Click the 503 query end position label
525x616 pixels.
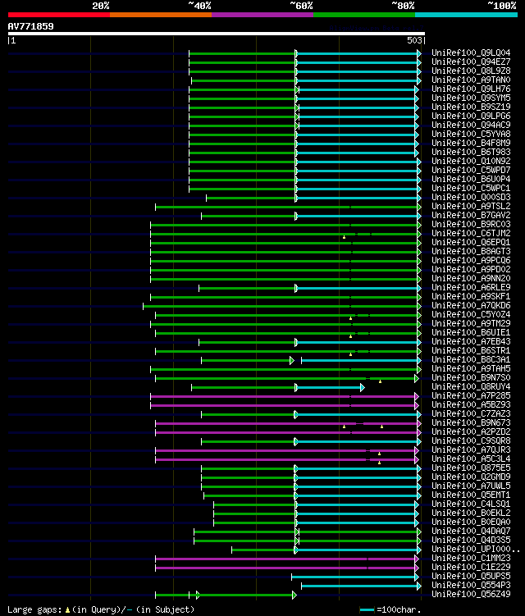414,40
